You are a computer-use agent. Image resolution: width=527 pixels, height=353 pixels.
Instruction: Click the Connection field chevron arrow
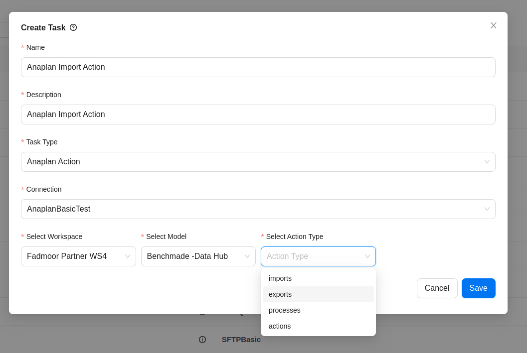(x=487, y=209)
